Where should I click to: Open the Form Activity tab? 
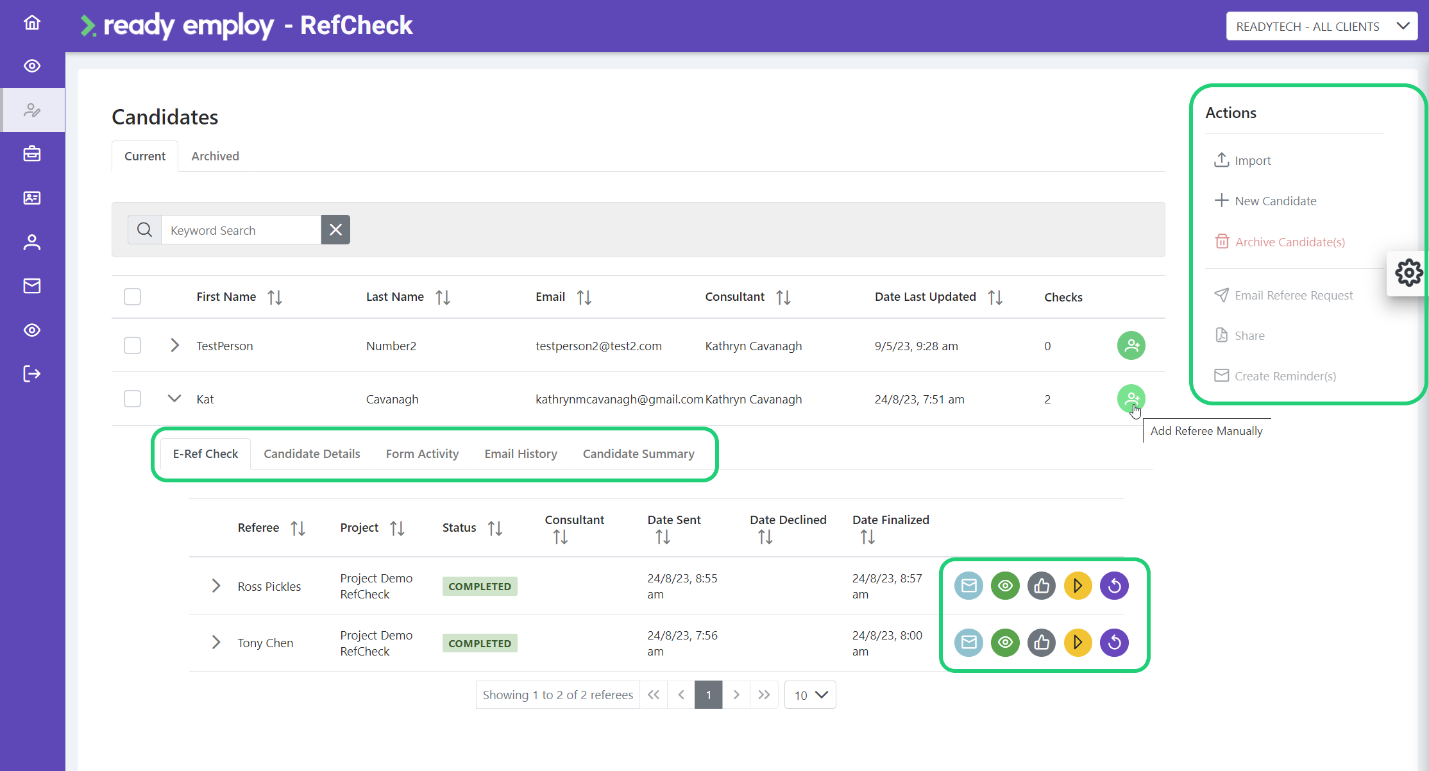coord(422,453)
